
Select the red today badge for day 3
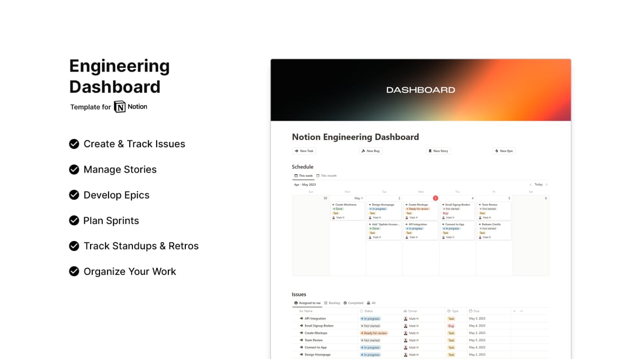[435, 198]
